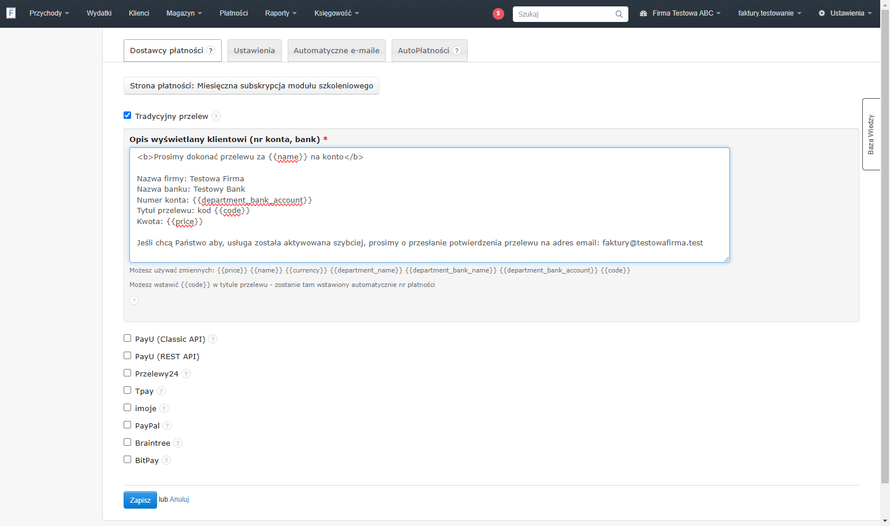Click help icon on AutoPłatności tab

[457, 51]
